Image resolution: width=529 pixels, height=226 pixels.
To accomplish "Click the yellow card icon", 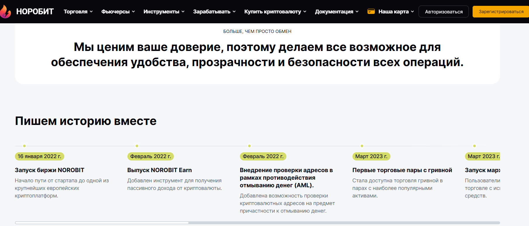I will click(371, 11).
